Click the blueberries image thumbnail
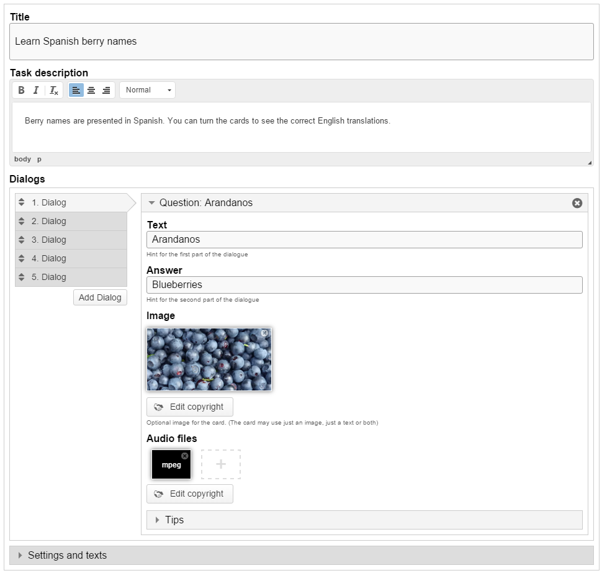Image resolution: width=602 pixels, height=573 pixels. point(209,359)
